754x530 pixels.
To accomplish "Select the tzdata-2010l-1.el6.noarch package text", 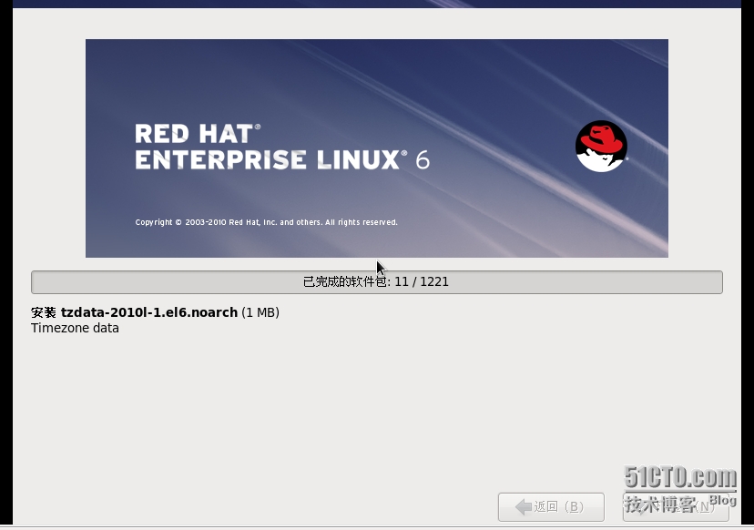I will (x=149, y=312).
